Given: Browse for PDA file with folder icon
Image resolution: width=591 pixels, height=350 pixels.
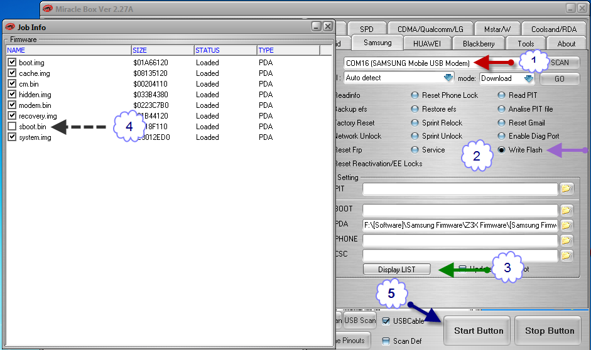Looking at the screenshot, I should [566, 225].
